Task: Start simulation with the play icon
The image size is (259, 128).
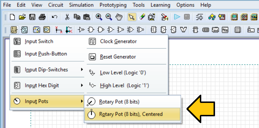Action: [x=177, y=17]
